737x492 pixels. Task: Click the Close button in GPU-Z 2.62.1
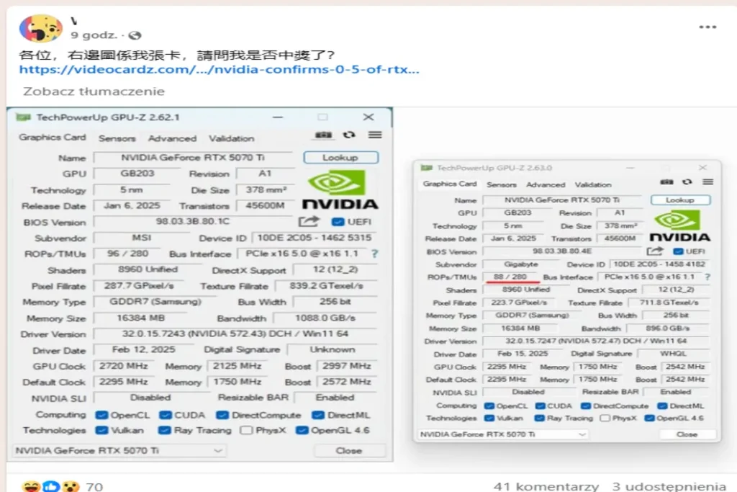pos(349,451)
